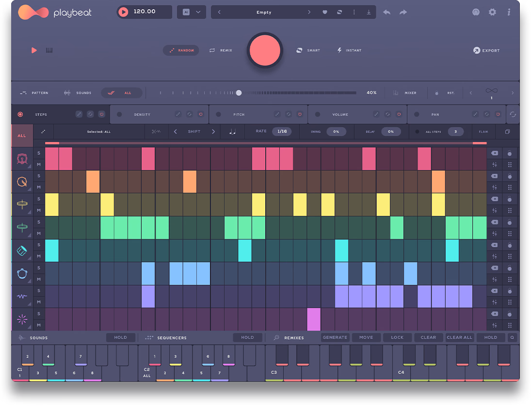Select the green cymbal track icon
531x406 pixels.
pyautogui.click(x=22, y=227)
